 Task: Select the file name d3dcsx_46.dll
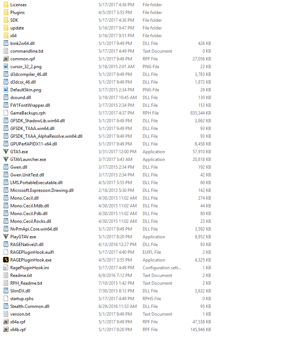[x=23, y=82]
